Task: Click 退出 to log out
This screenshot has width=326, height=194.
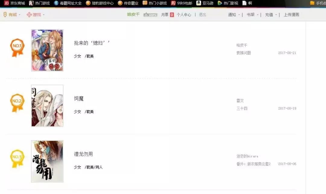Action: coord(202,15)
